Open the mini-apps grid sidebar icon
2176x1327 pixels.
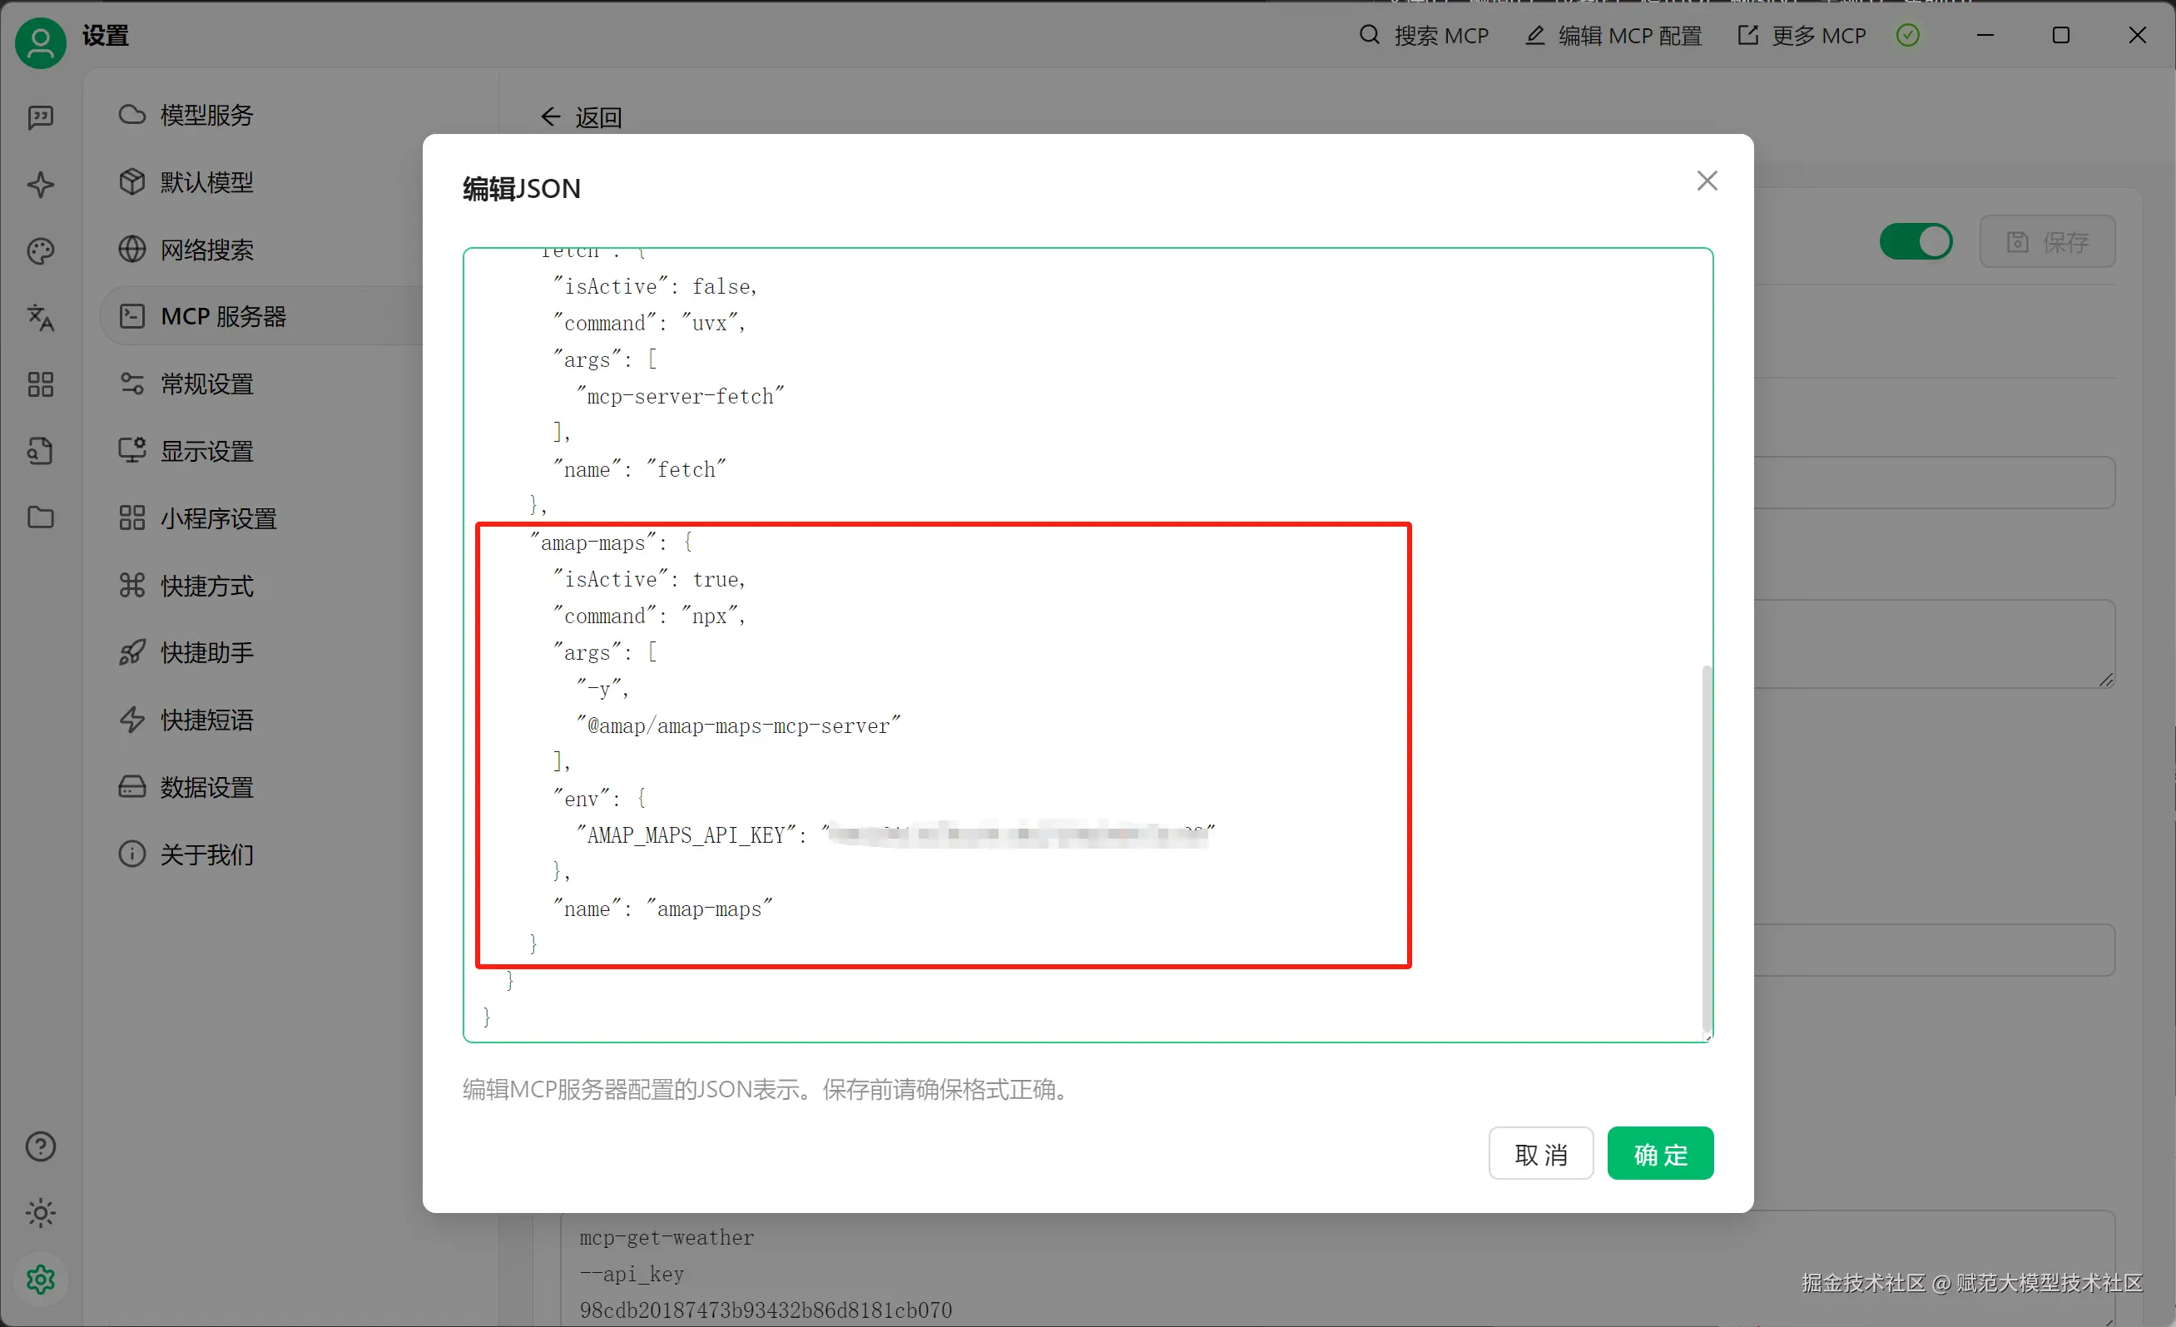(41, 384)
